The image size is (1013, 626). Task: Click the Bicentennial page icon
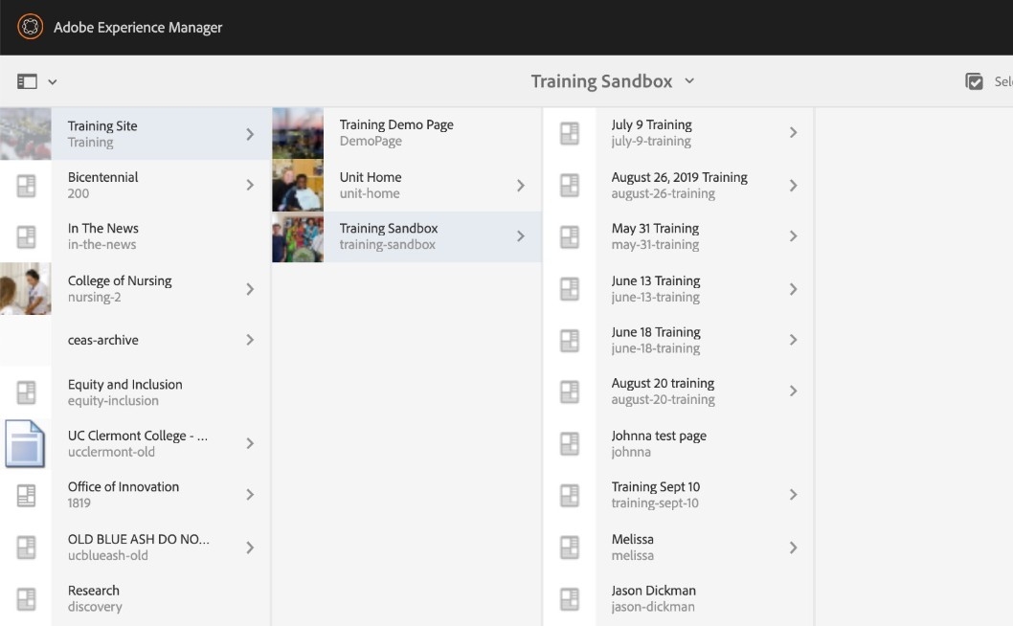click(26, 186)
